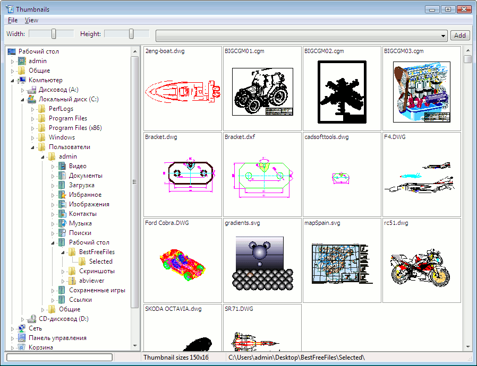477x366 pixels.
Task: Click the Контакты folder icon
Action: coord(62,214)
